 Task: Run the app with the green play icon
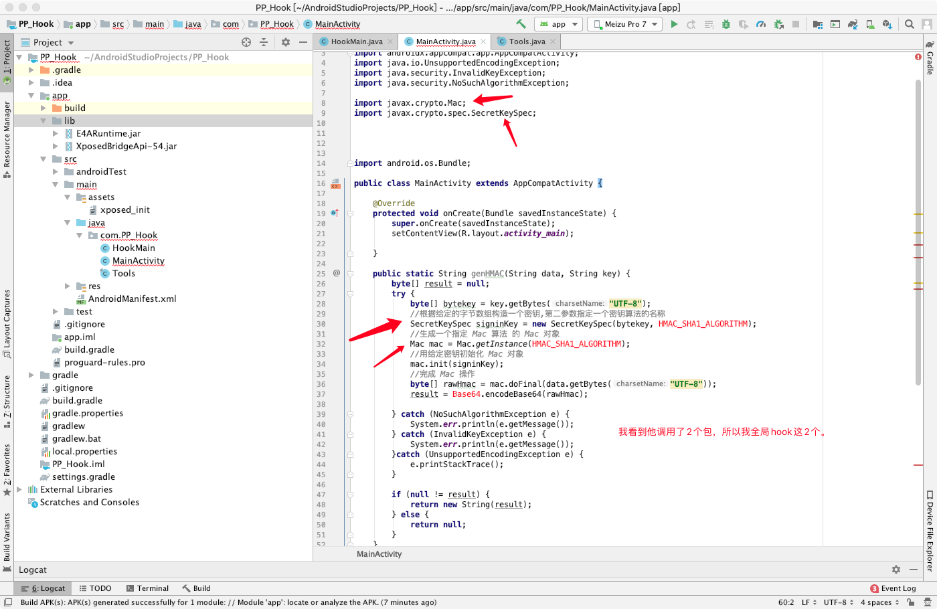point(674,24)
